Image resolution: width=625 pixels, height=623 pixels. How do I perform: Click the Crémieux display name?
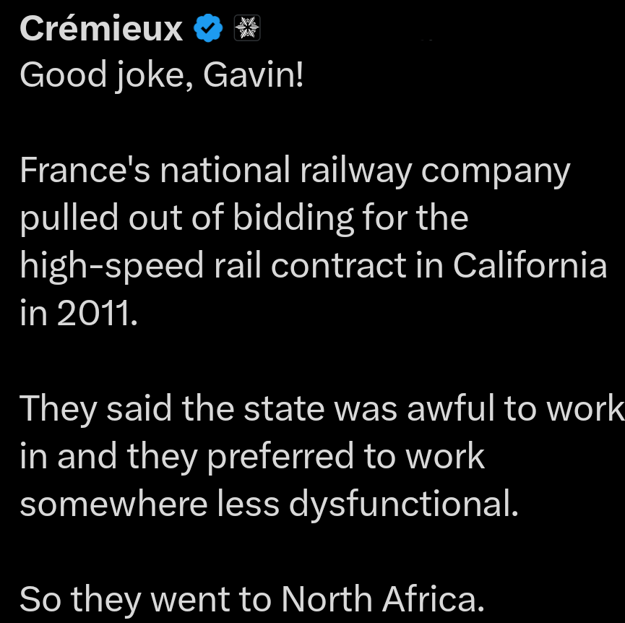pyautogui.click(x=100, y=28)
